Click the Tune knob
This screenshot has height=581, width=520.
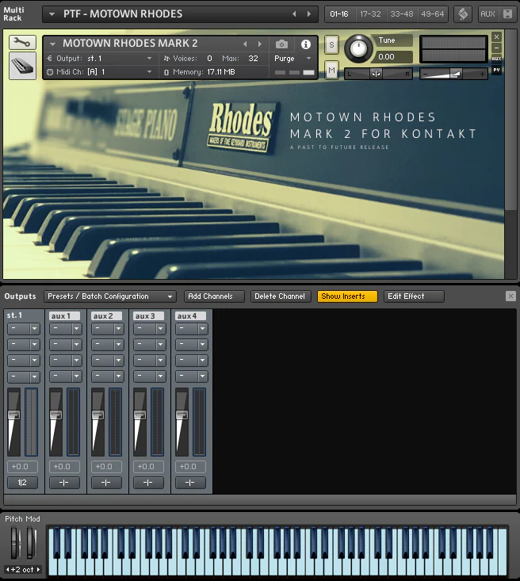click(x=358, y=48)
